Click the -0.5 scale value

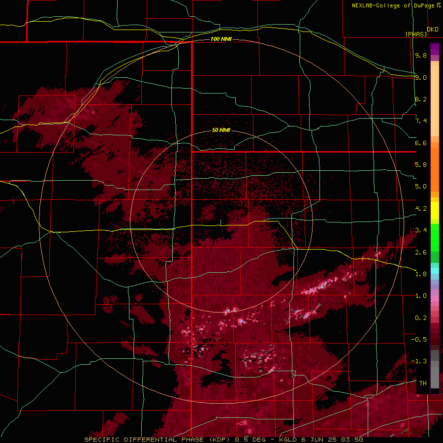(x=419, y=340)
